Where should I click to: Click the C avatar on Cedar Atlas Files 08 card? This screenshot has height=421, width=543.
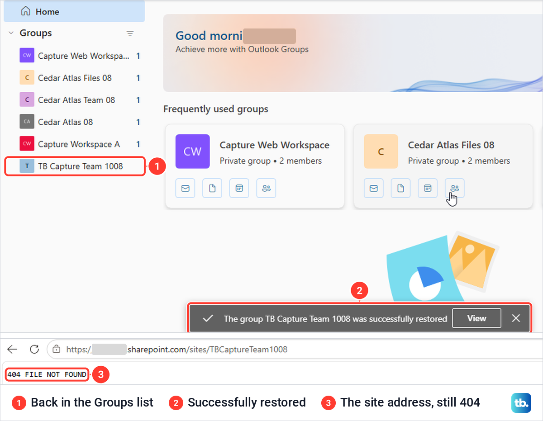381,151
